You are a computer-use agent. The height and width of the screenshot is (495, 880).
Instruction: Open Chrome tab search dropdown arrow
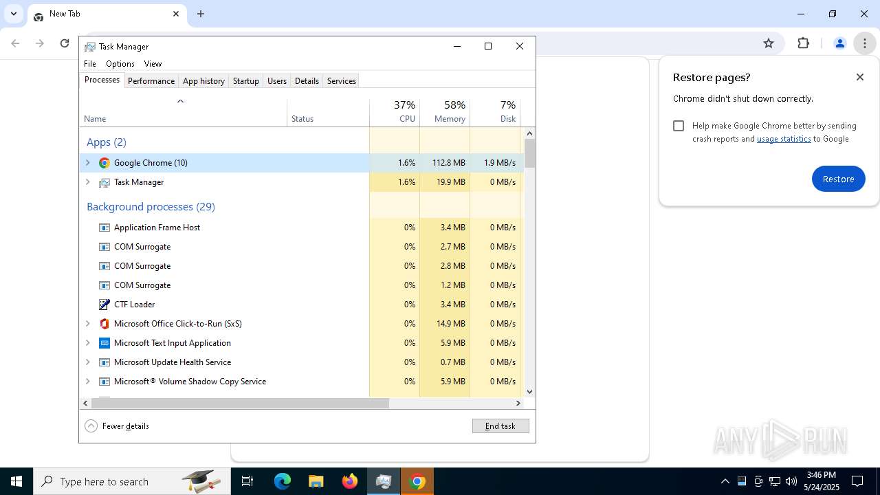point(13,14)
